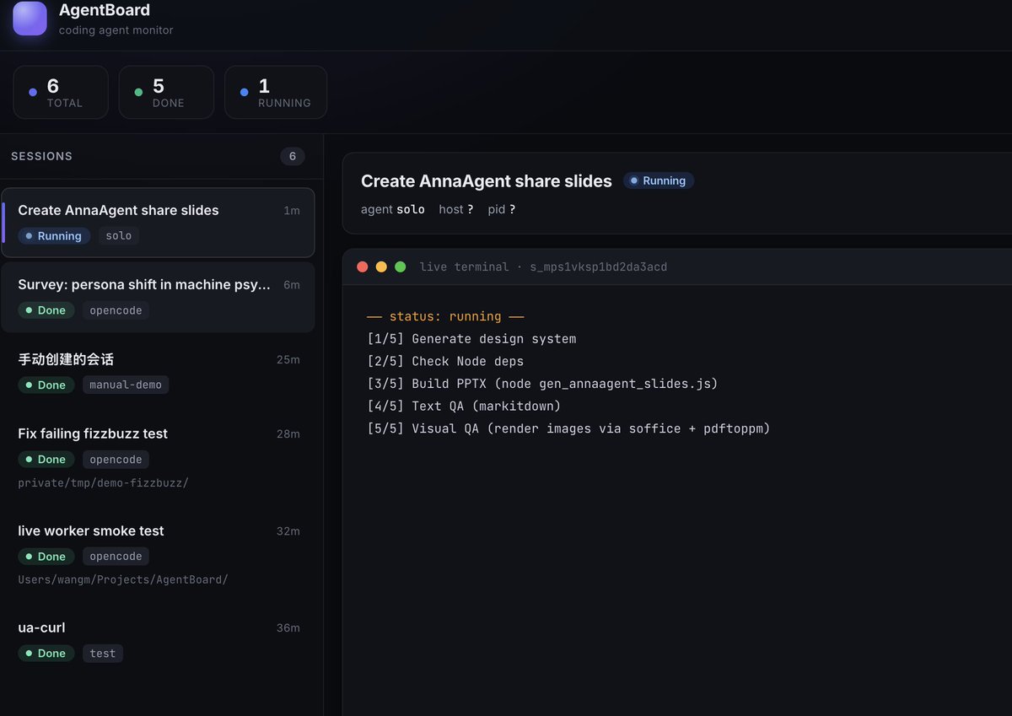Click the [5/5] Visual QA line
The width and height of the screenshot is (1012, 716).
coord(568,428)
